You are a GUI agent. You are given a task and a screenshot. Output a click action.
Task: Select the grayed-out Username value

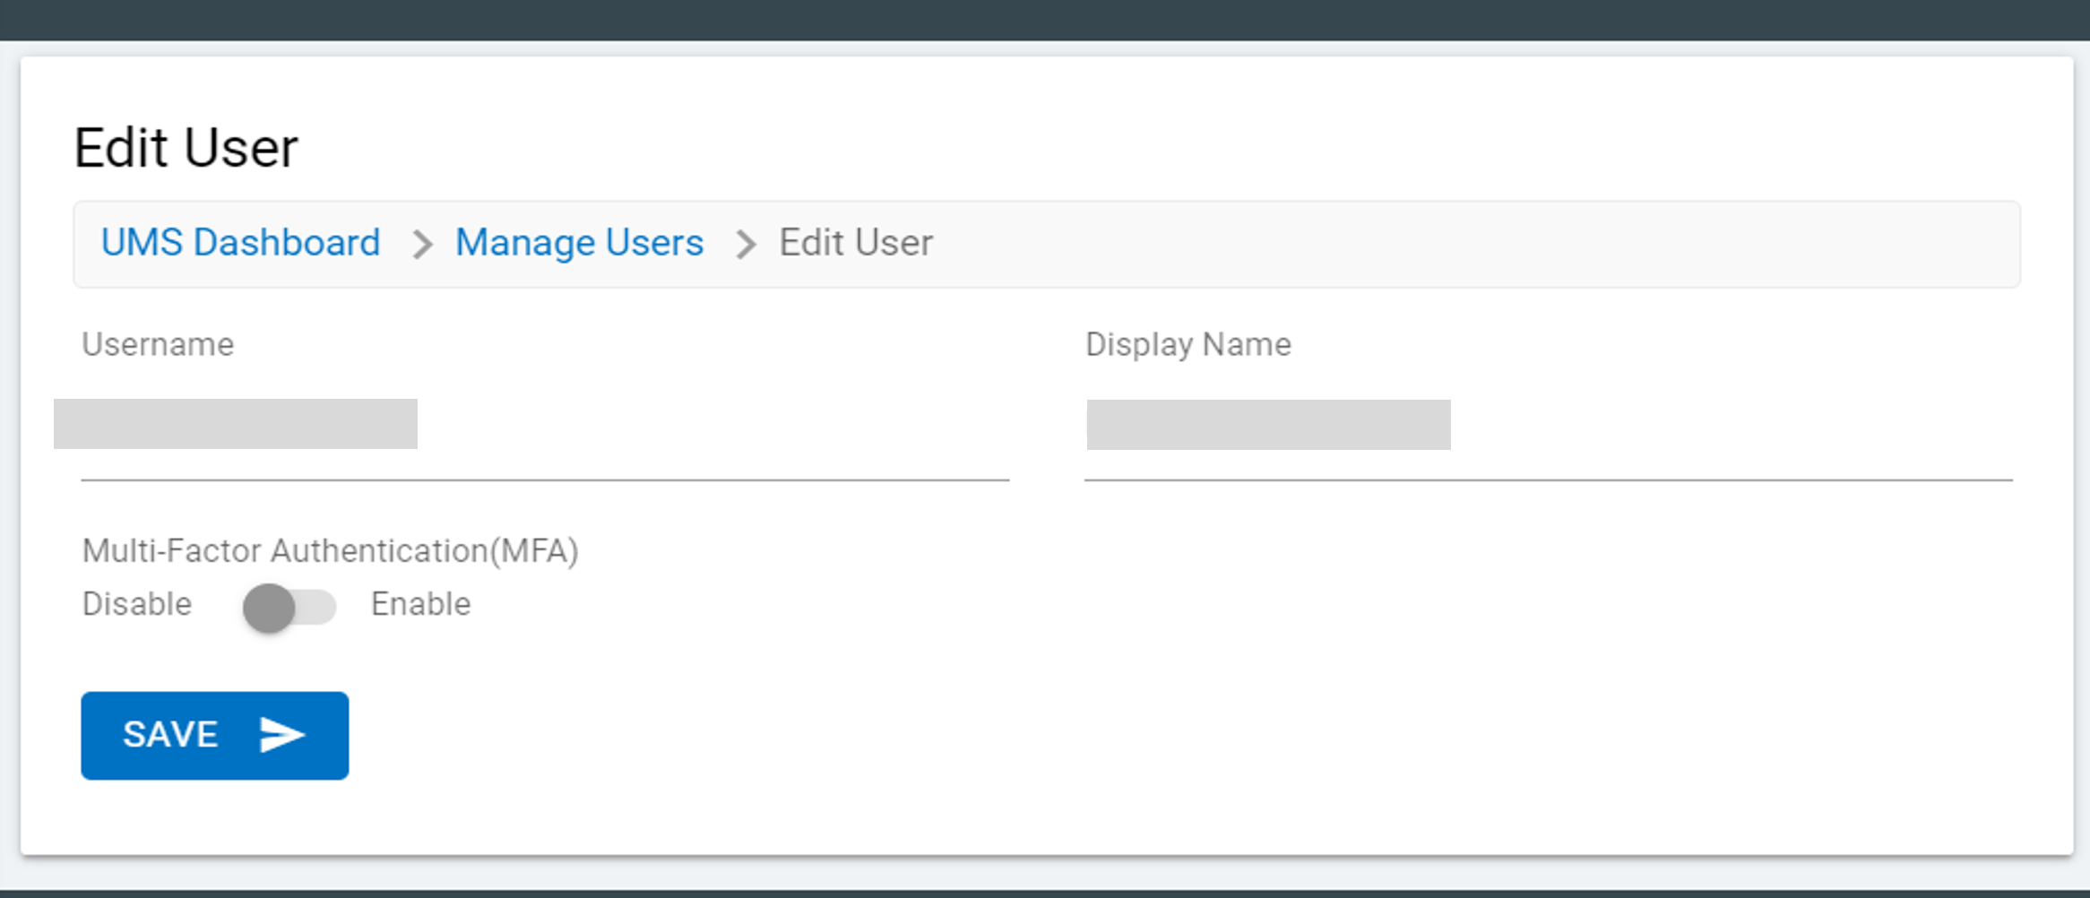[236, 424]
